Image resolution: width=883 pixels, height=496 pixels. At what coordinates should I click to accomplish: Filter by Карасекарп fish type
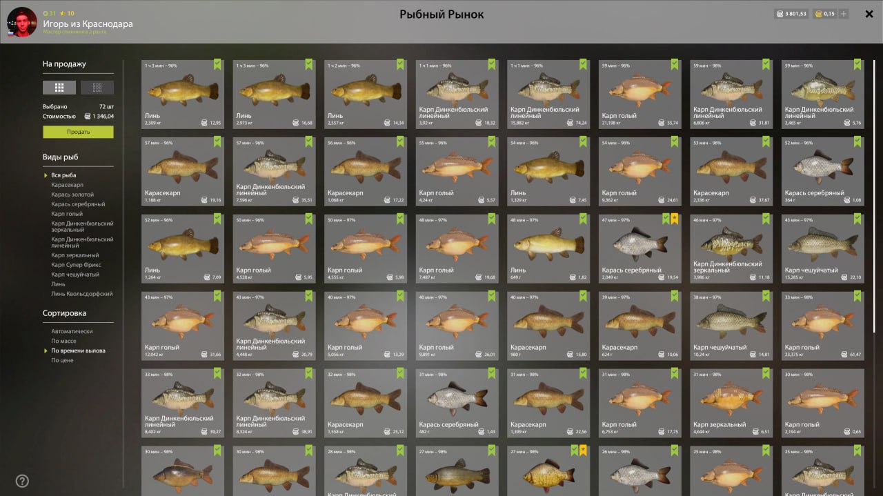pyautogui.click(x=67, y=185)
